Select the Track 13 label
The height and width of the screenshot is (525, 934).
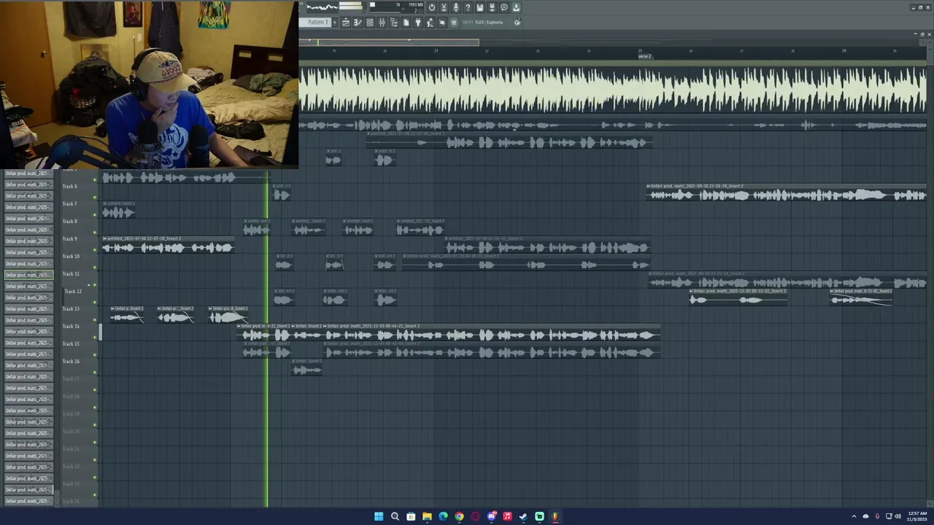[71, 309]
